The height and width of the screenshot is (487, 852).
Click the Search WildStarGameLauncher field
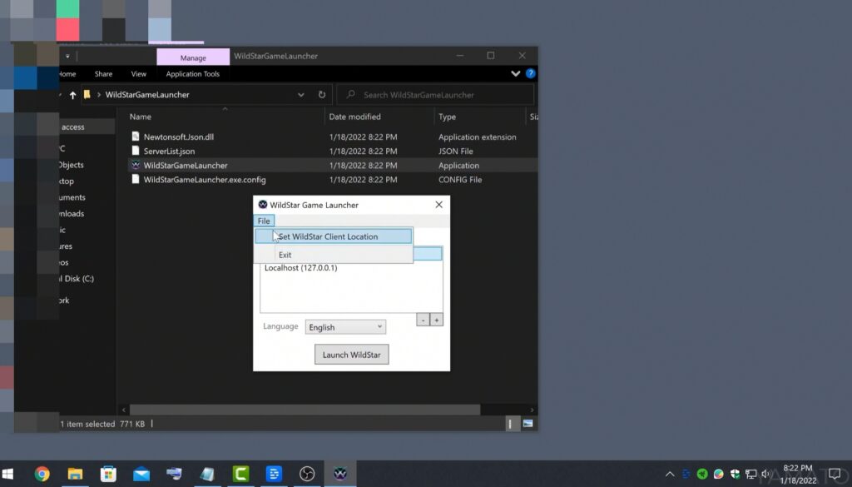pyautogui.click(x=435, y=95)
